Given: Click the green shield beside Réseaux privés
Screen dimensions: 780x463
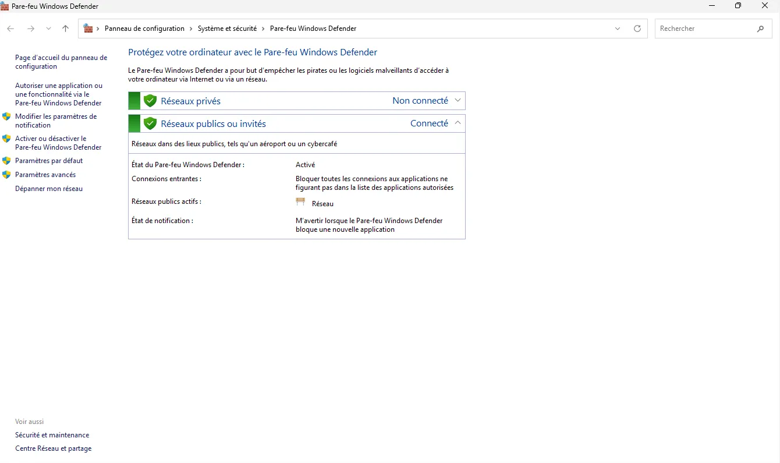Looking at the screenshot, I should click(150, 101).
